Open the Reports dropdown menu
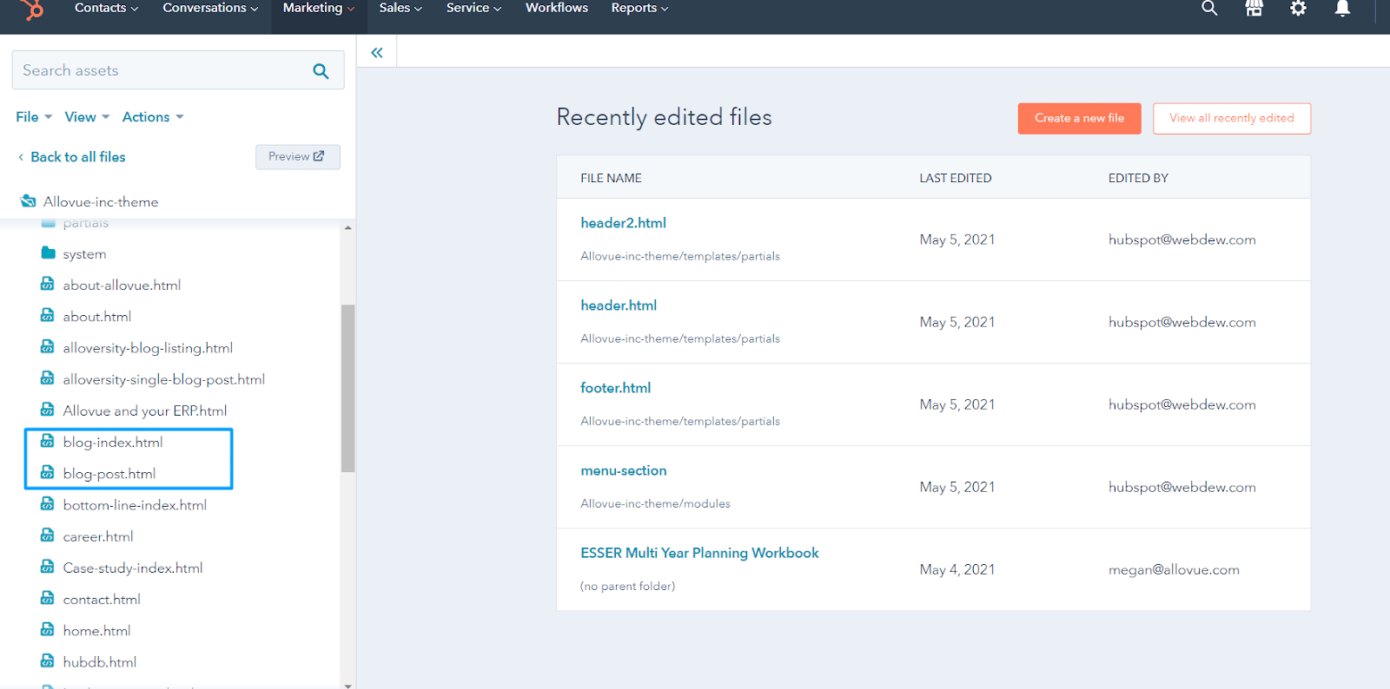 (639, 8)
